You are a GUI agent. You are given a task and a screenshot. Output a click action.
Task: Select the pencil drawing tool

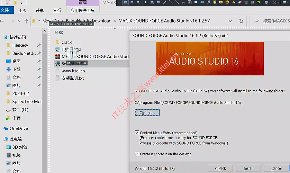point(165,2)
